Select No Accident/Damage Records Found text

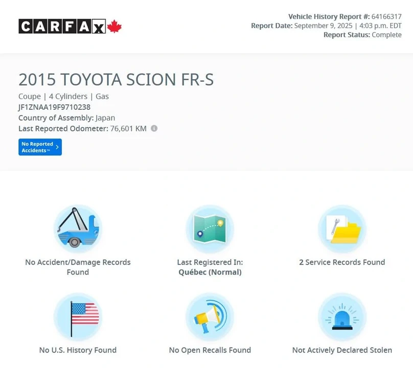pyautogui.click(x=78, y=267)
